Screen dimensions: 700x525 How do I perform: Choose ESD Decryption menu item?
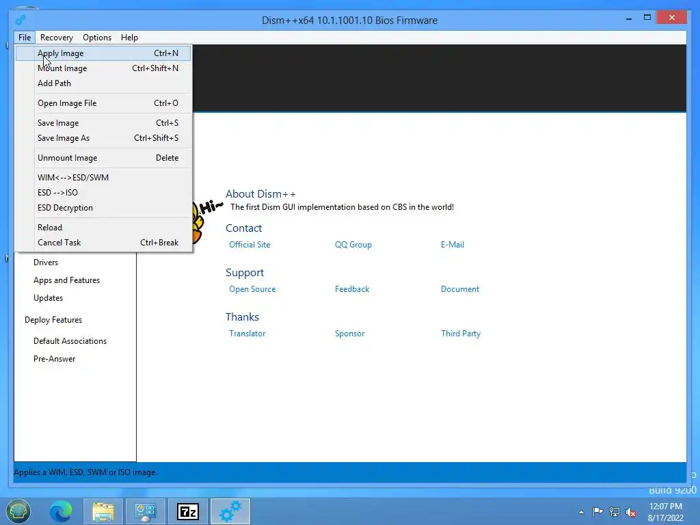tap(103, 208)
